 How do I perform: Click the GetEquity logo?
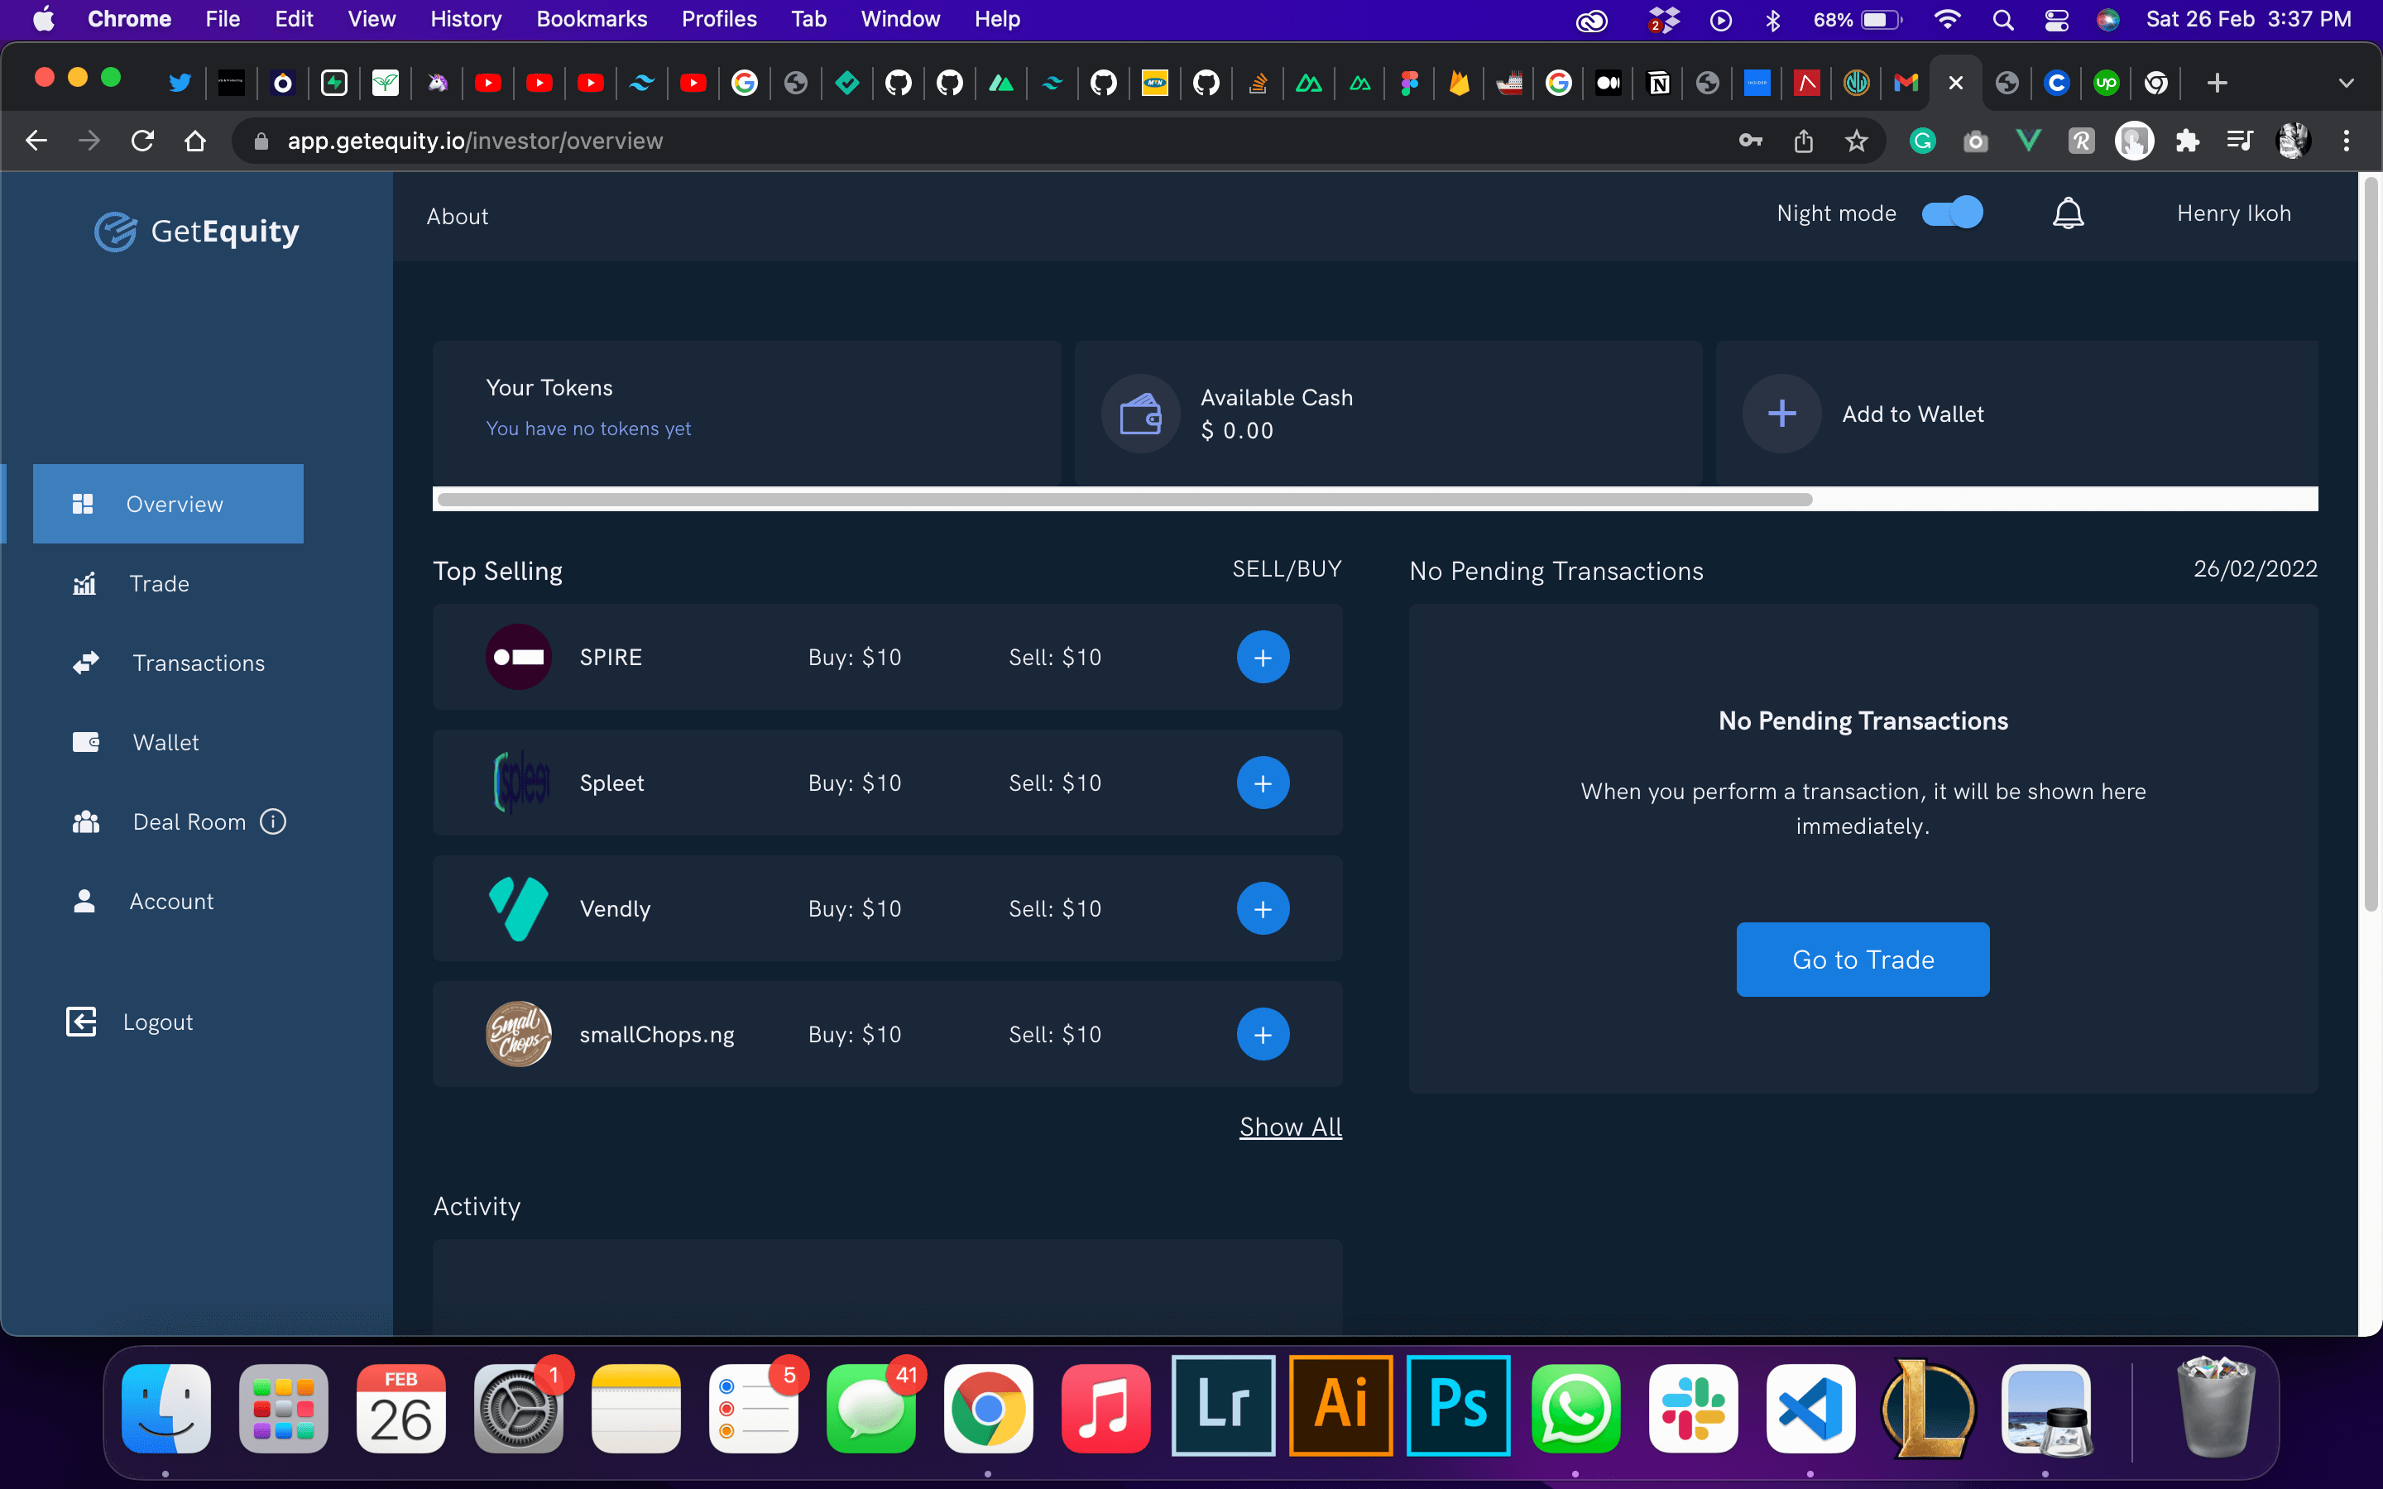tap(197, 232)
